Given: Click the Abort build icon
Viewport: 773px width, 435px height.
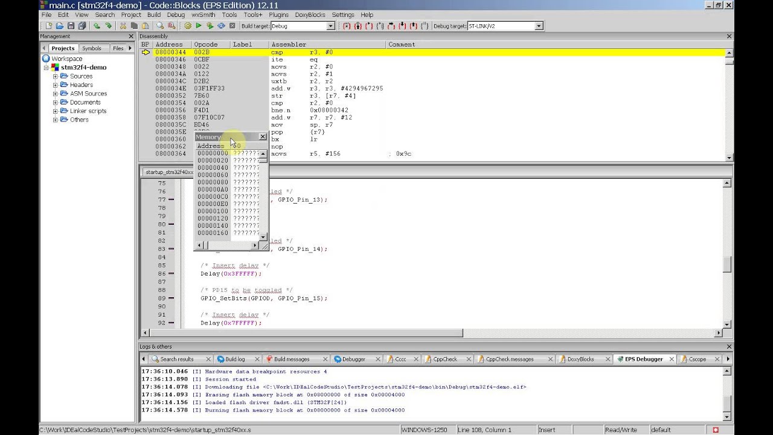Looking at the screenshot, I should (232, 26).
